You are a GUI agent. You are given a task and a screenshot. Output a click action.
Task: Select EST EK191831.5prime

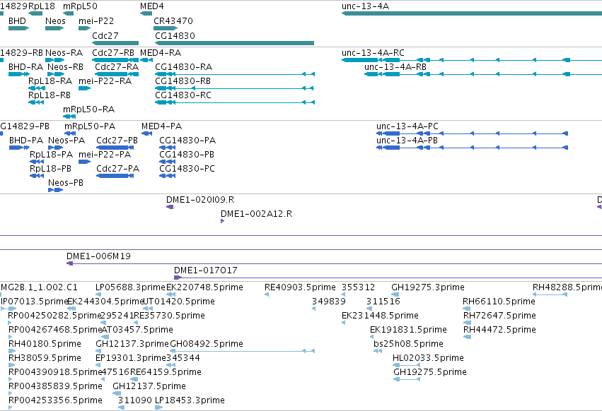pyautogui.click(x=372, y=337)
